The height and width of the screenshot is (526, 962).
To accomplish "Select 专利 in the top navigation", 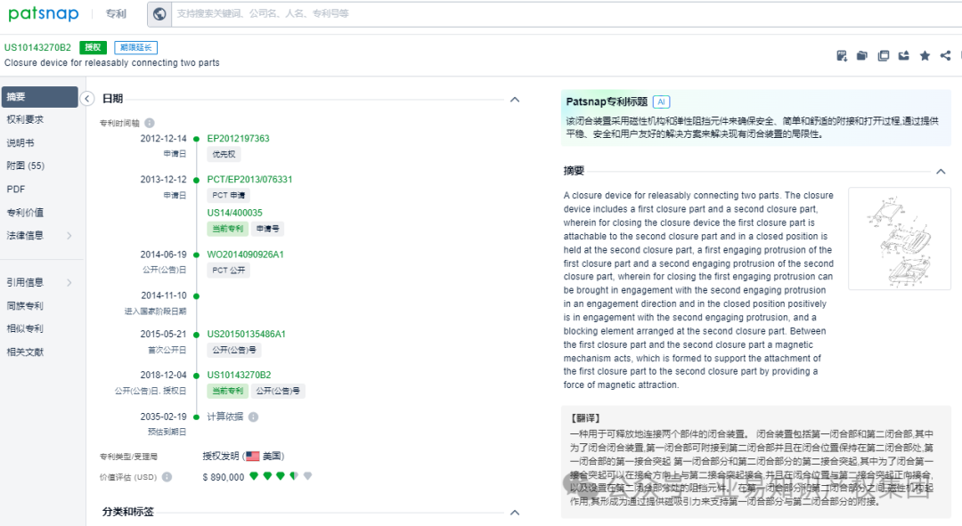I will coord(117,13).
